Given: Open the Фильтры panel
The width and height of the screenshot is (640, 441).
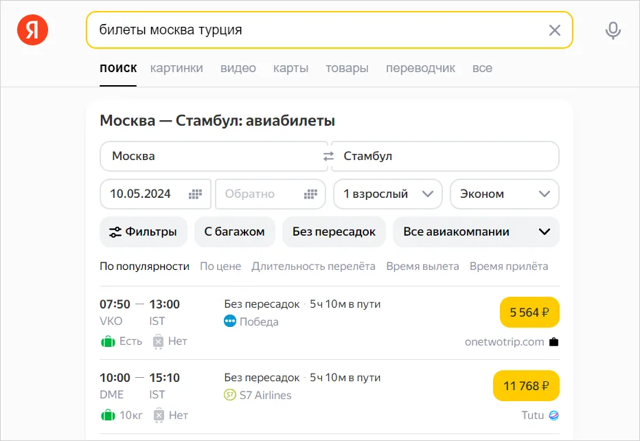Looking at the screenshot, I should coord(143,231).
